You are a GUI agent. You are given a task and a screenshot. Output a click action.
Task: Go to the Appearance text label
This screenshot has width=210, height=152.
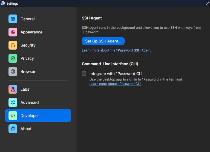(x=31, y=32)
